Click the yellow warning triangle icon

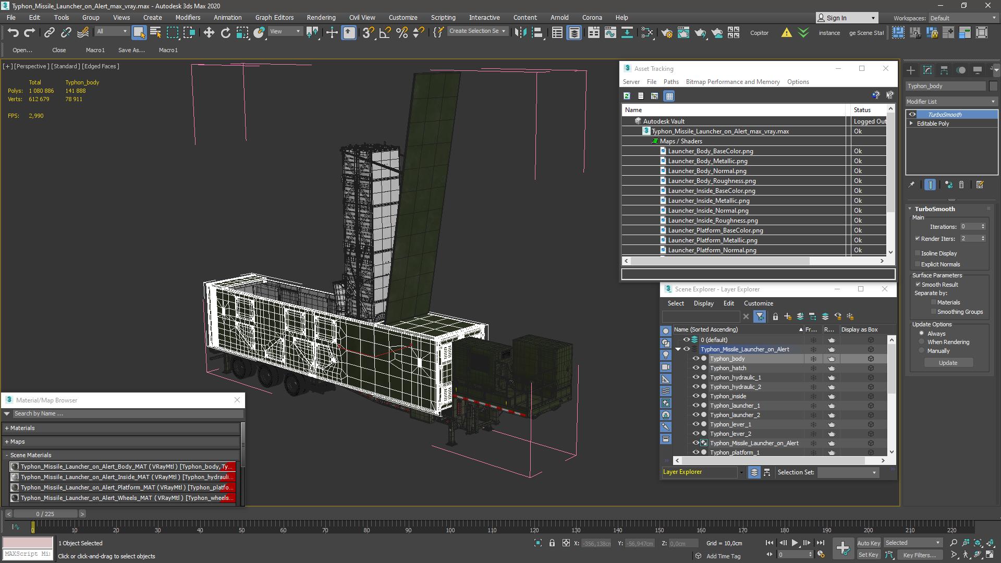click(x=786, y=33)
